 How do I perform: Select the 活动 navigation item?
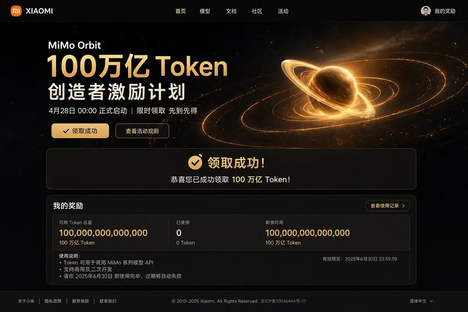(x=283, y=11)
